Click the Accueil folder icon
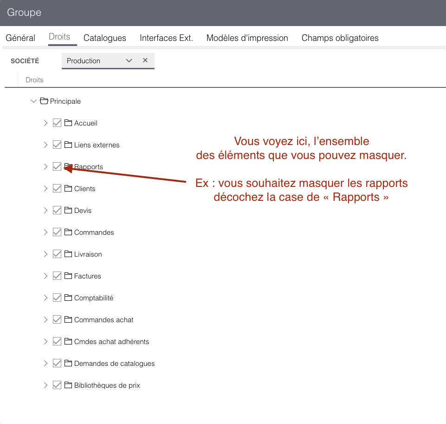This screenshot has width=446, height=424. (x=68, y=123)
